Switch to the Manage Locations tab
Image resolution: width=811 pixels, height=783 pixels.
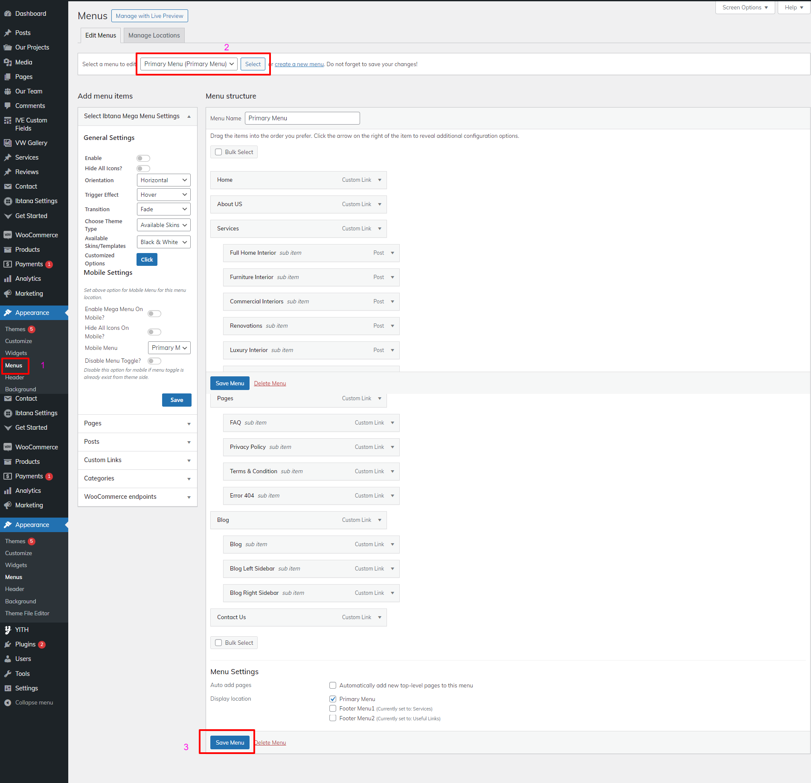154,35
